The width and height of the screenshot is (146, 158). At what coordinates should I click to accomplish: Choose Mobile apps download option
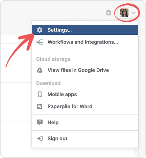pyautogui.click(x=85, y=94)
